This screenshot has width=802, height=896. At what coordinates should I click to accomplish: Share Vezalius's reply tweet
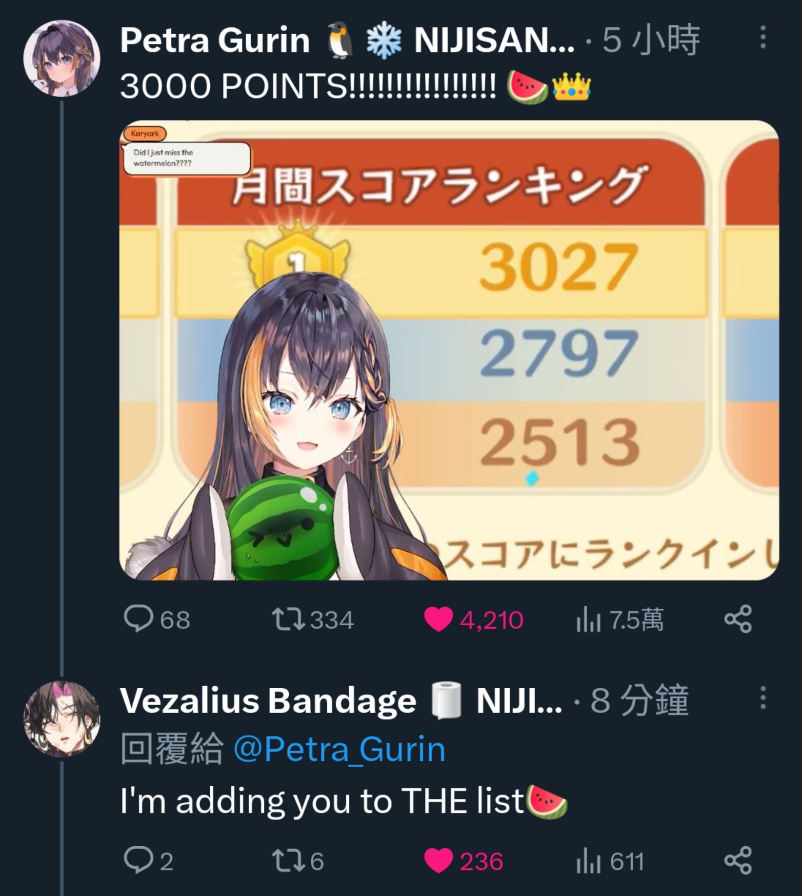coord(738,860)
